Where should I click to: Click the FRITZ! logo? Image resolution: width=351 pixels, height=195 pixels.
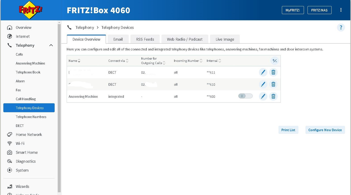(x=31, y=10)
